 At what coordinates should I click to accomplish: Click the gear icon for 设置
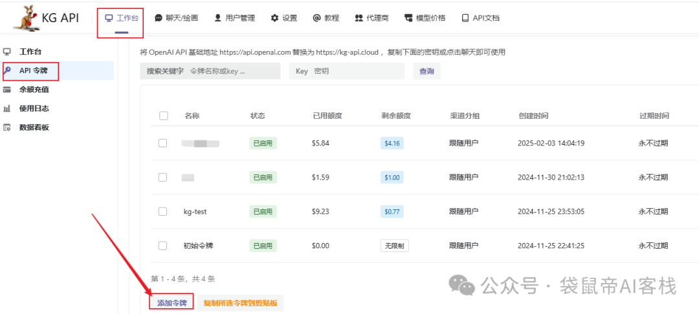[x=274, y=18]
